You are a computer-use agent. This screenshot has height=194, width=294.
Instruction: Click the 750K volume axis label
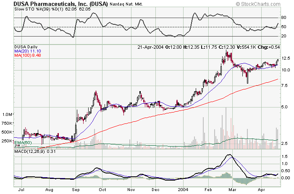7,123
